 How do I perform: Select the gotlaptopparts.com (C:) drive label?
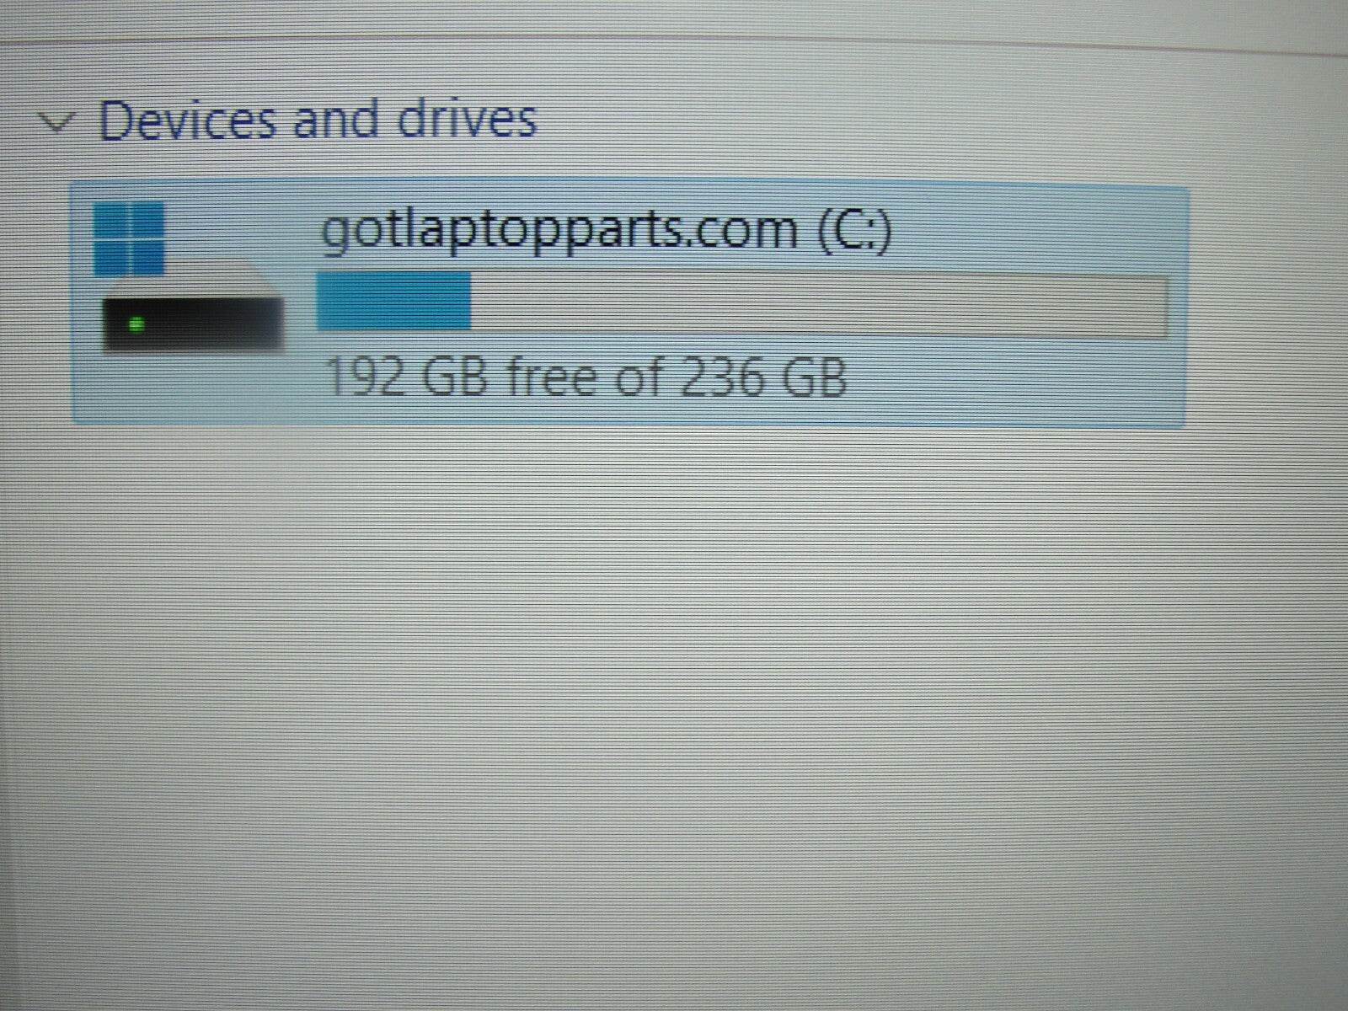[605, 229]
